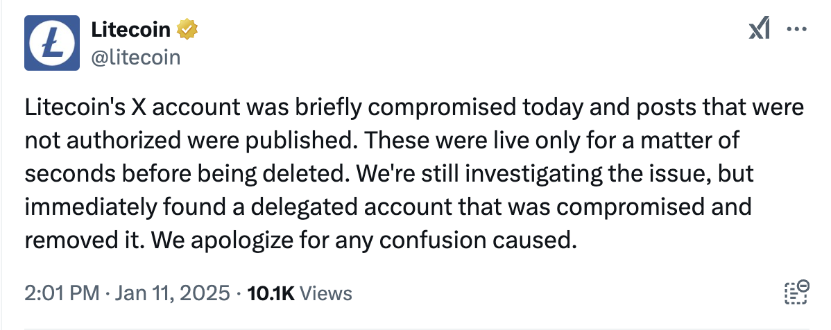Click the dashed notes icon at bottom right
Viewport: 831px width, 330px height.
[796, 293]
